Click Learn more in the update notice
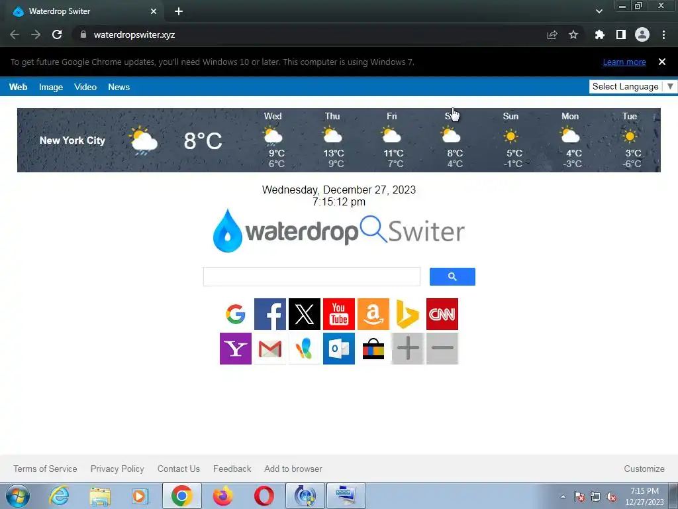Screen dimensions: 678x509 [624, 62]
